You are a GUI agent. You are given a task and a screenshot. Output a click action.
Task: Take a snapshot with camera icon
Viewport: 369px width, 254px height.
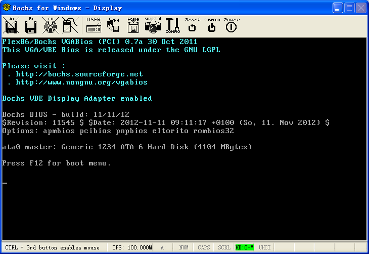pos(153,25)
